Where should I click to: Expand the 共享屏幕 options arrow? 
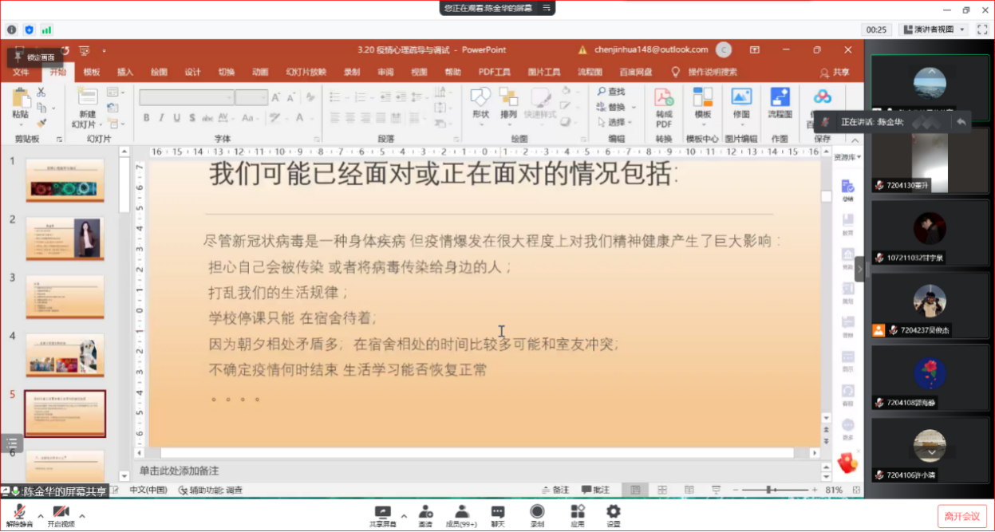pos(404,515)
